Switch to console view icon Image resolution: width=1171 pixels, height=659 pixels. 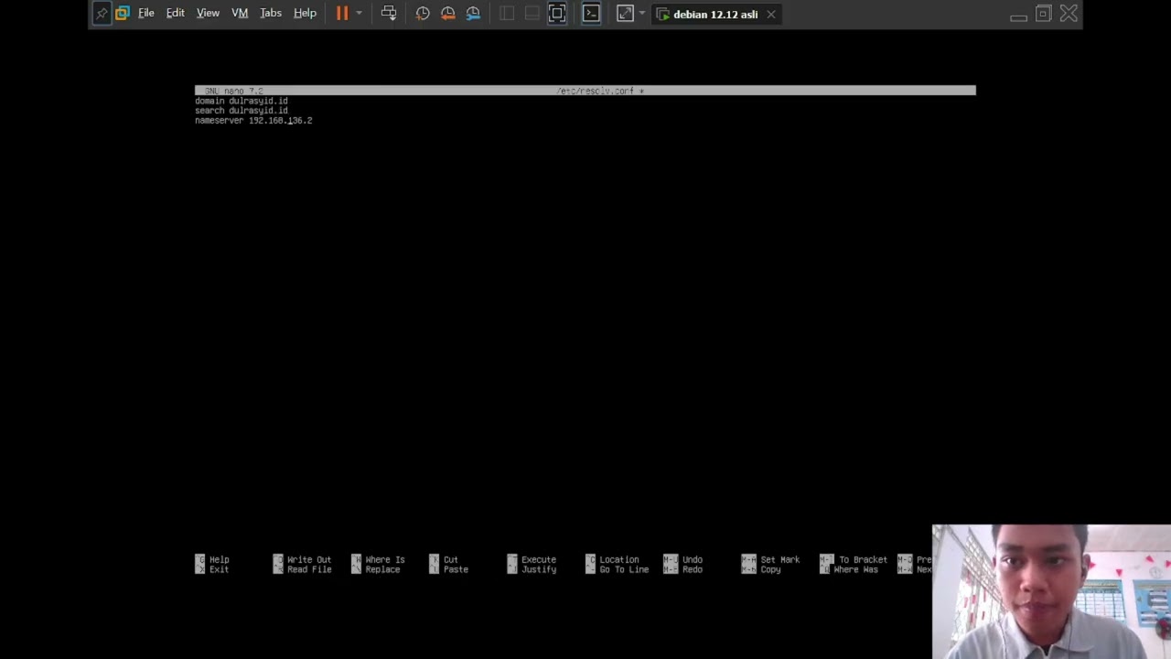[591, 14]
